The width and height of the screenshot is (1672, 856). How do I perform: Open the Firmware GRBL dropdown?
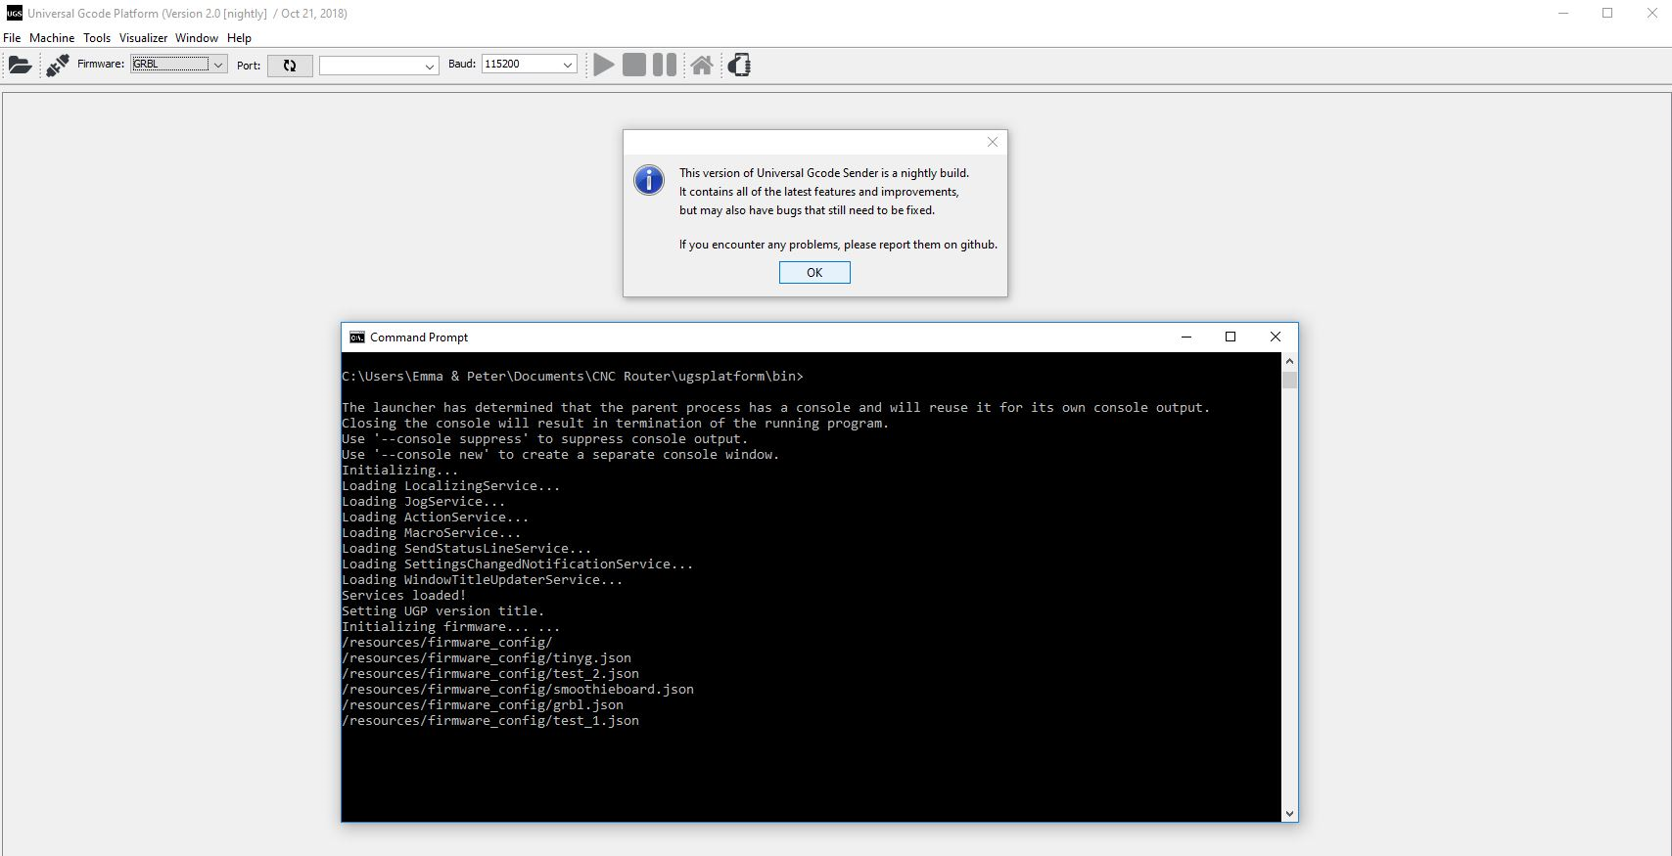pyautogui.click(x=218, y=64)
